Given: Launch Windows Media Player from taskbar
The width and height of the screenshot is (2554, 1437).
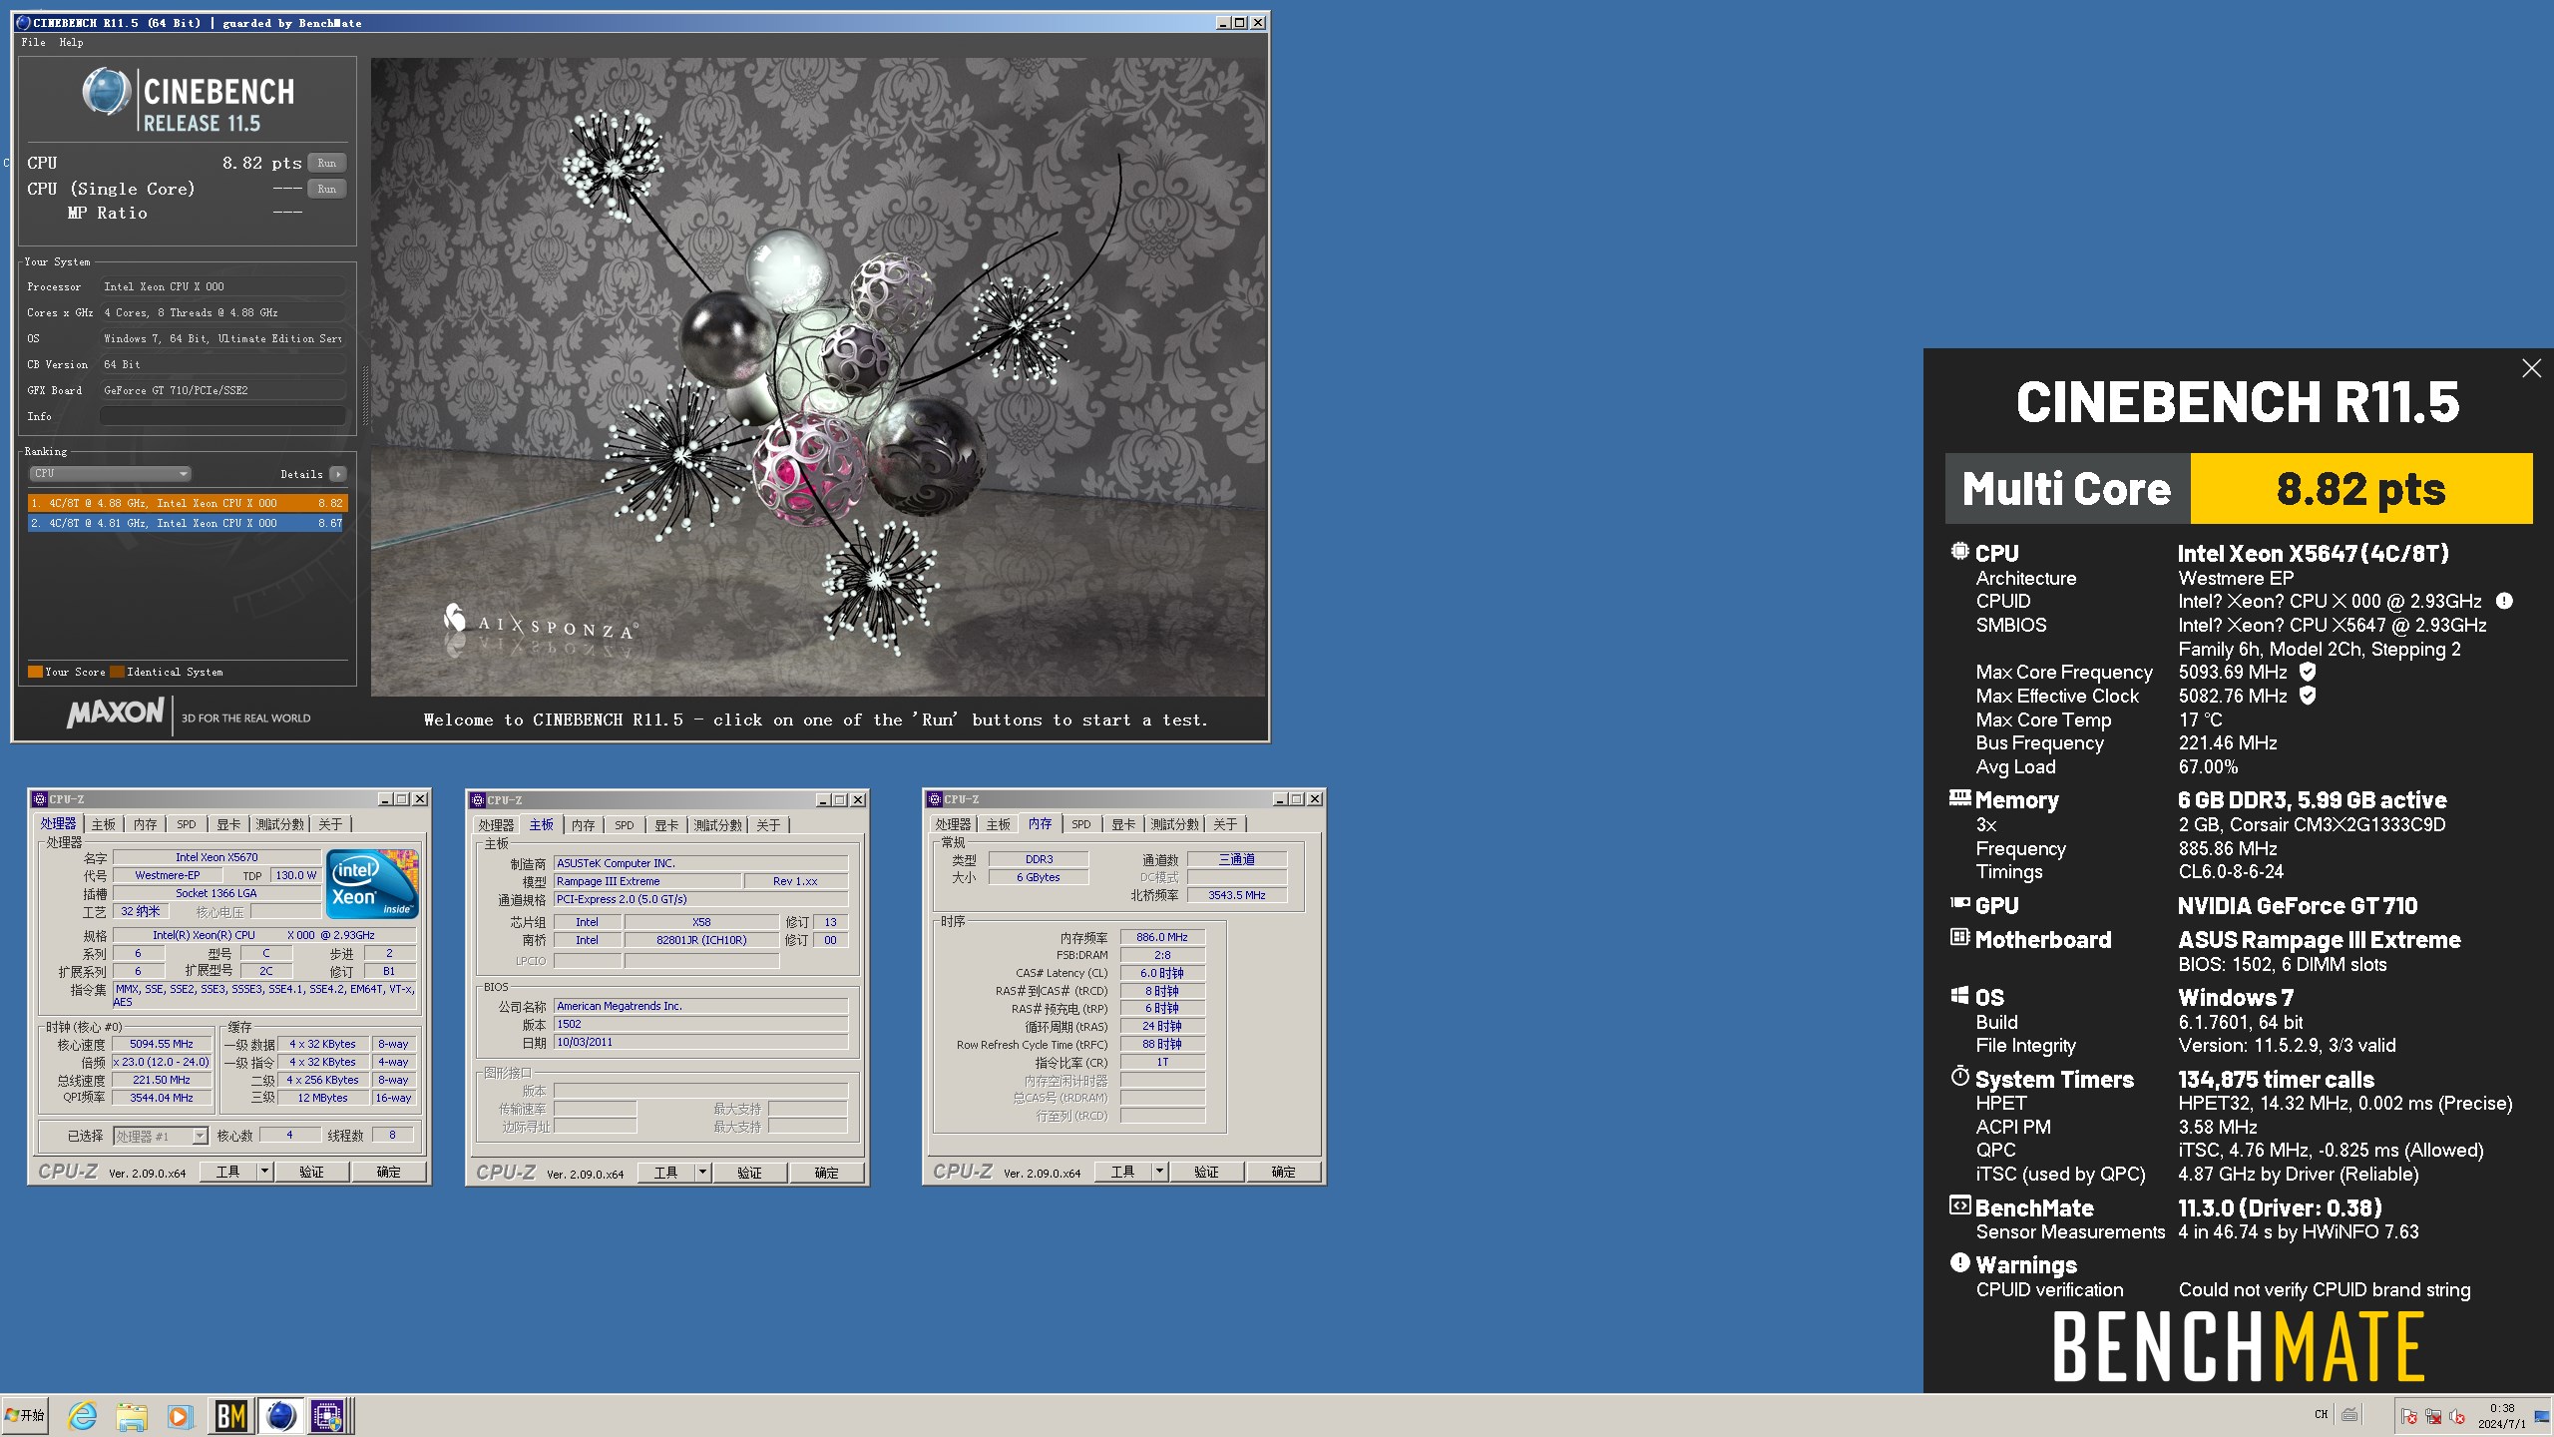Looking at the screenshot, I should point(180,1415).
